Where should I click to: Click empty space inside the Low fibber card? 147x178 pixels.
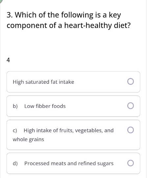[96, 106]
